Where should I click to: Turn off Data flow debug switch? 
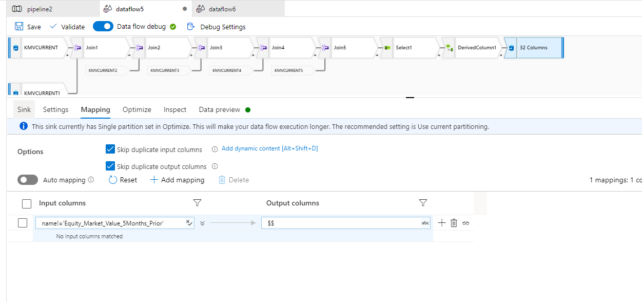pyautogui.click(x=103, y=26)
